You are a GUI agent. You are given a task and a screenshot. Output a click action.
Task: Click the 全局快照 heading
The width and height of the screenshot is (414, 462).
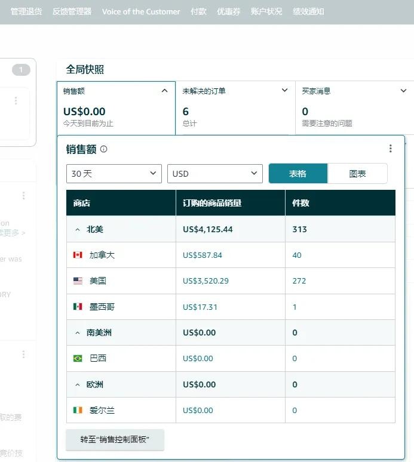[85, 69]
